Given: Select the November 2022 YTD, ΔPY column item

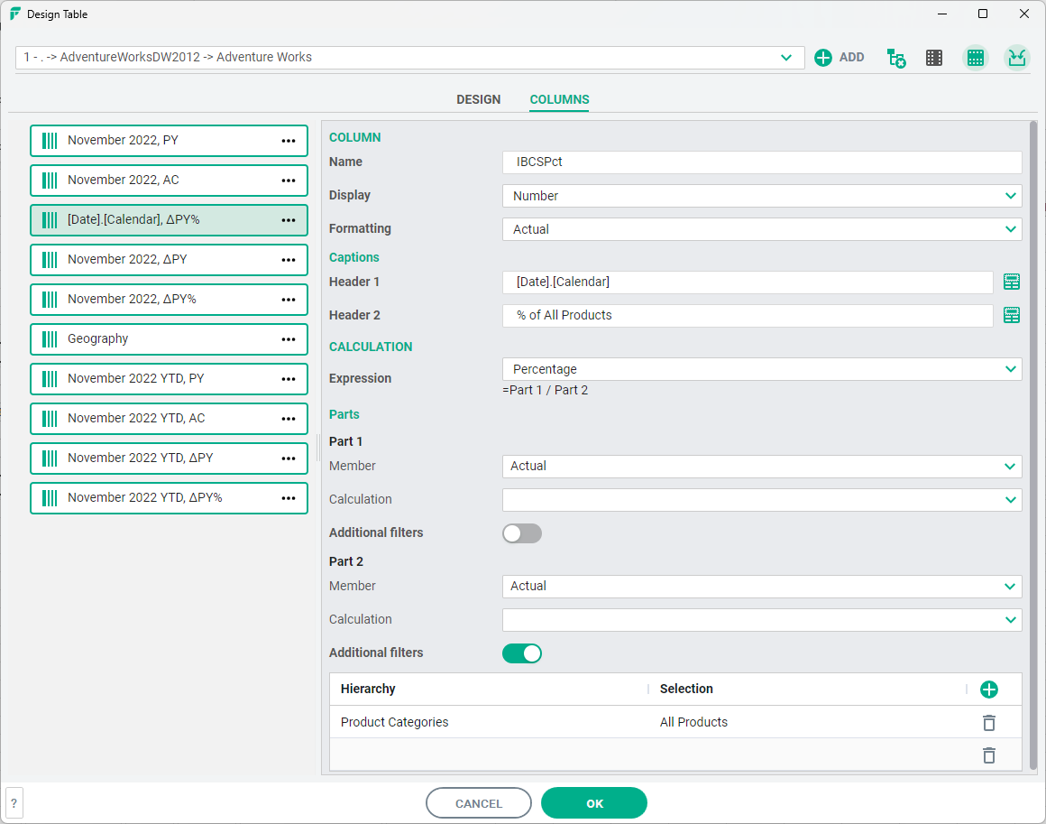Looking at the screenshot, I should [x=169, y=458].
